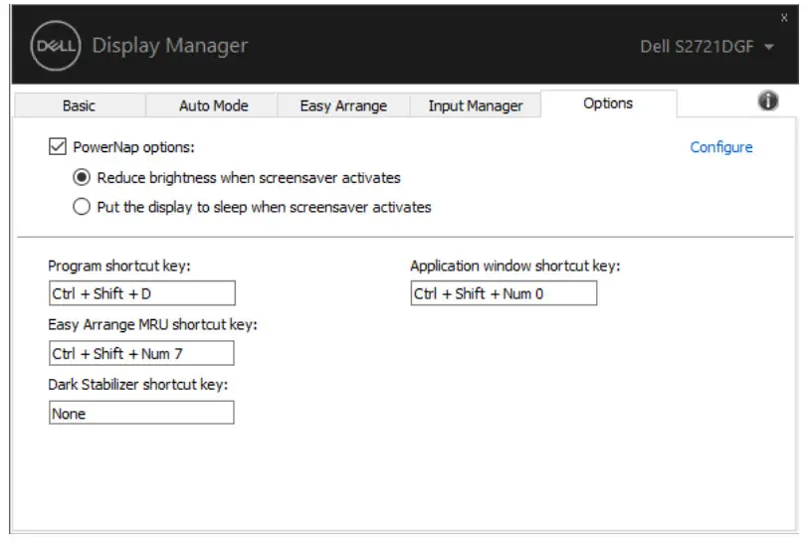This screenshot has width=809, height=543.
Task: Go to the Easy Arrange tab
Action: 343,105
